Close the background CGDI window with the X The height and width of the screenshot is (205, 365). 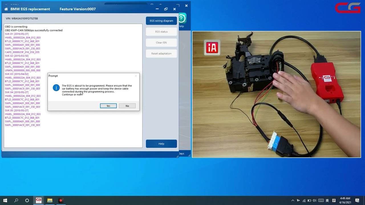186,5
